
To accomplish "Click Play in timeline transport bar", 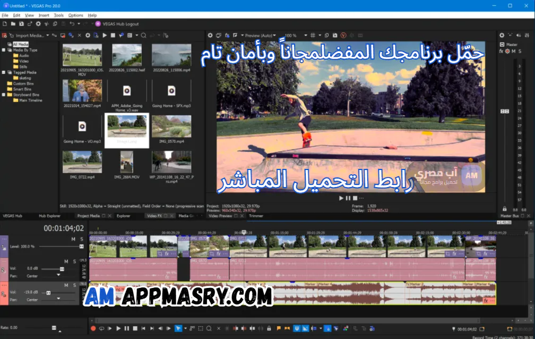I will click(118, 328).
